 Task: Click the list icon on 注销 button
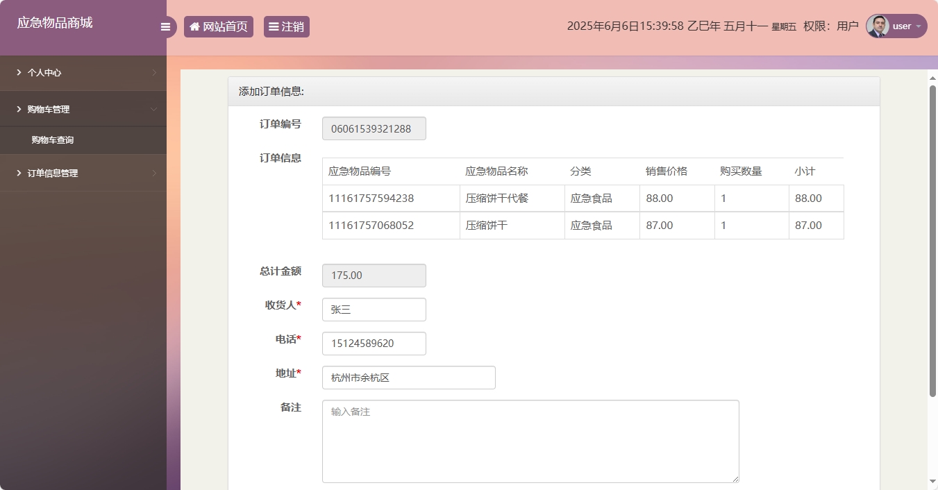click(x=274, y=26)
